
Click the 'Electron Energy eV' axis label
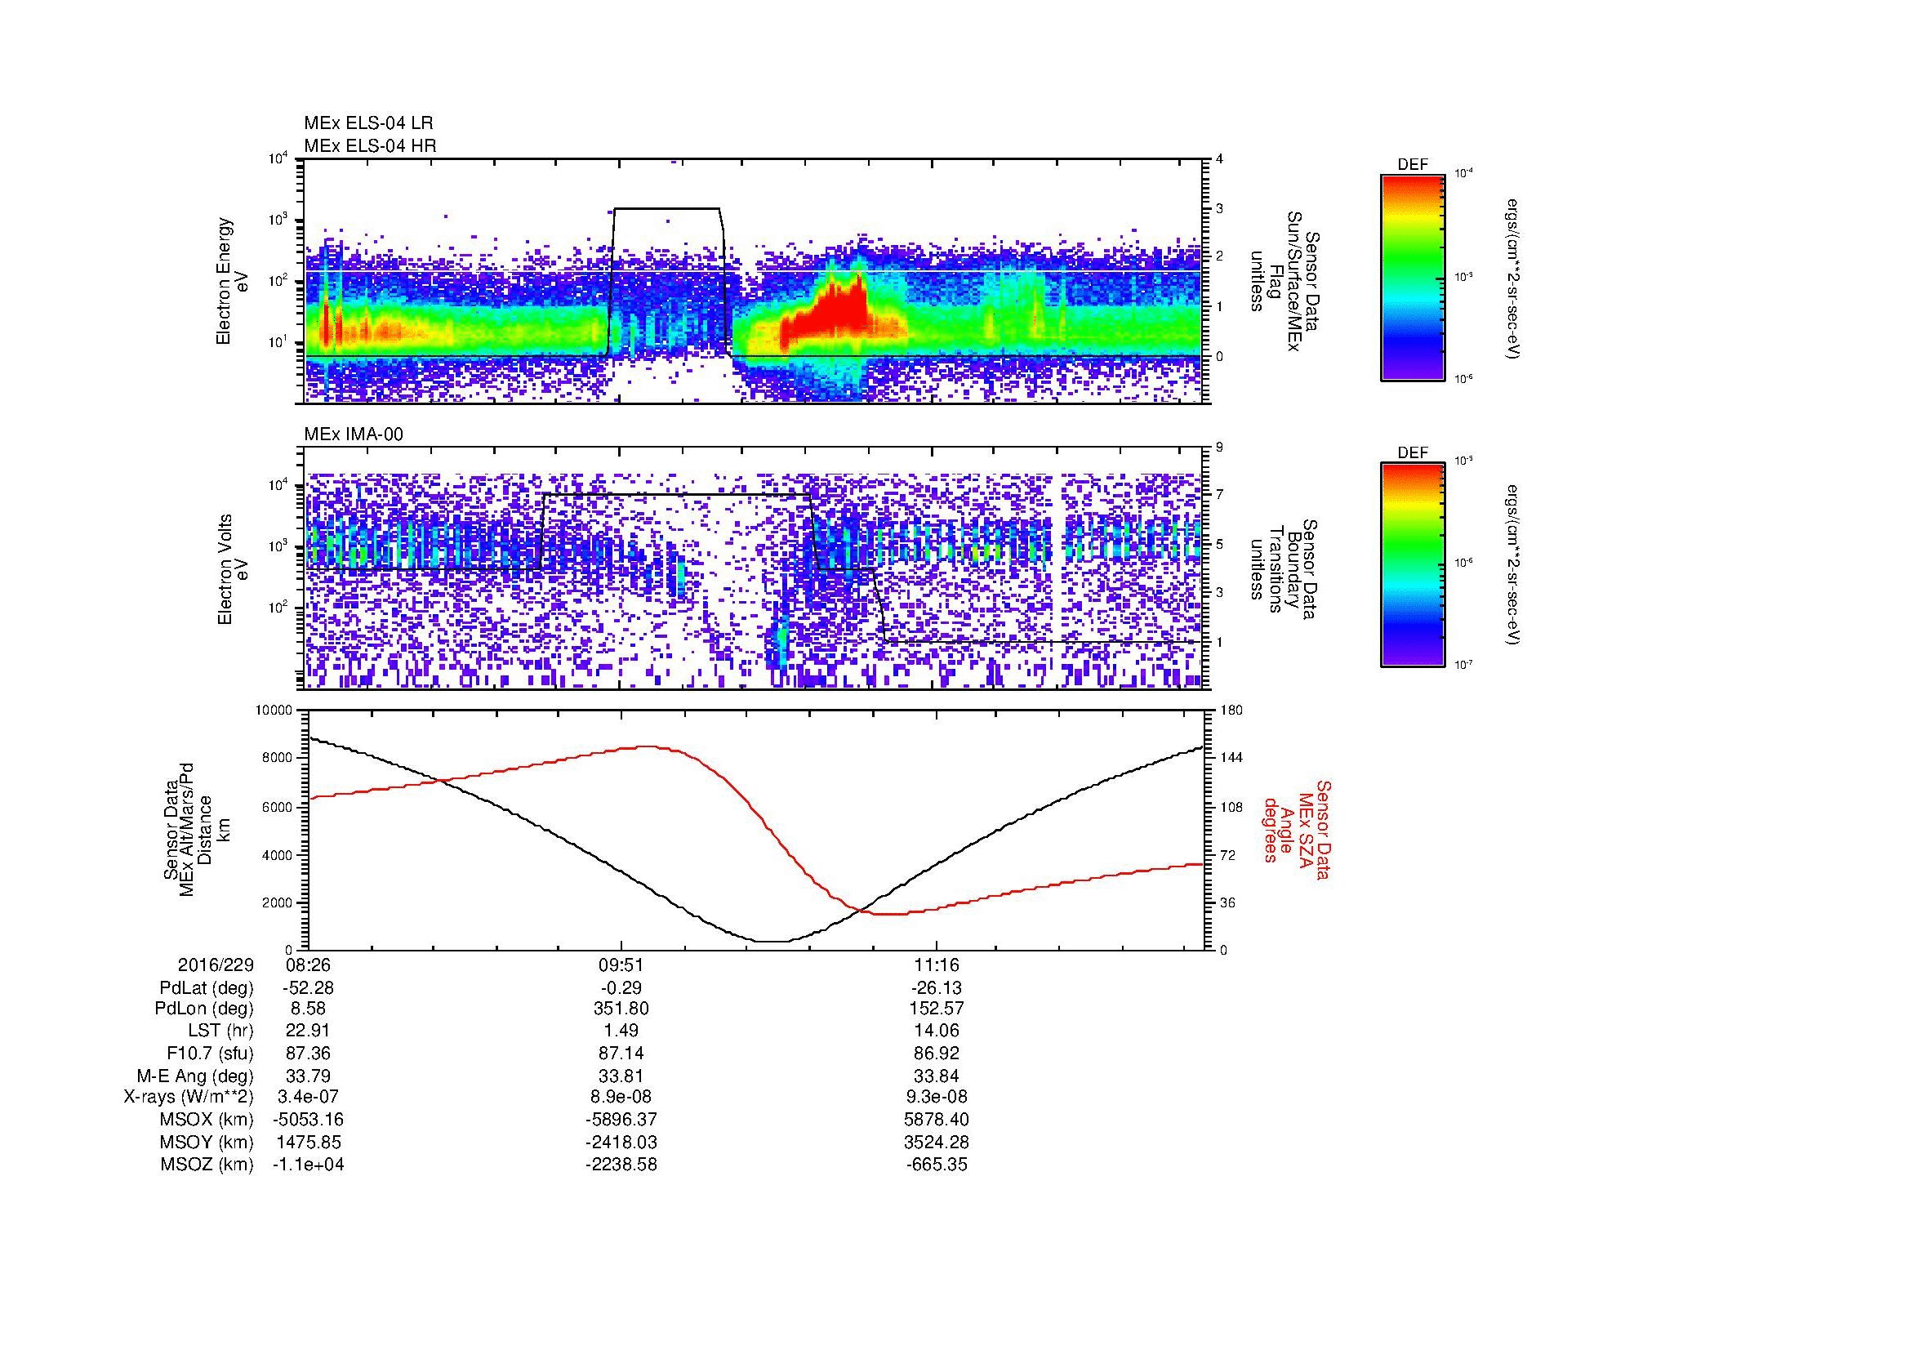232,281
